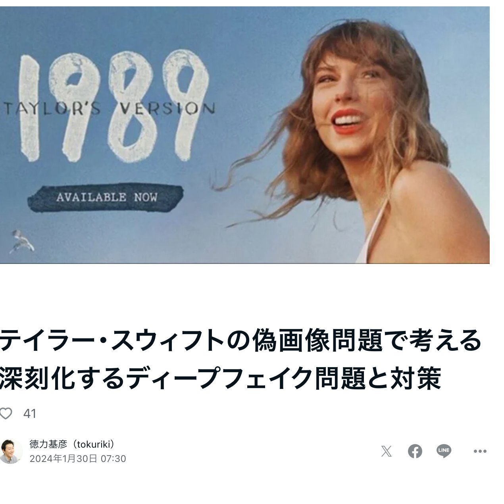The width and height of the screenshot is (504, 504).
Task: View the 41 likes count
Action: [x=30, y=414]
